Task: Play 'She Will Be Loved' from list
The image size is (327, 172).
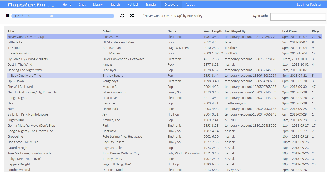Action: coord(20,87)
